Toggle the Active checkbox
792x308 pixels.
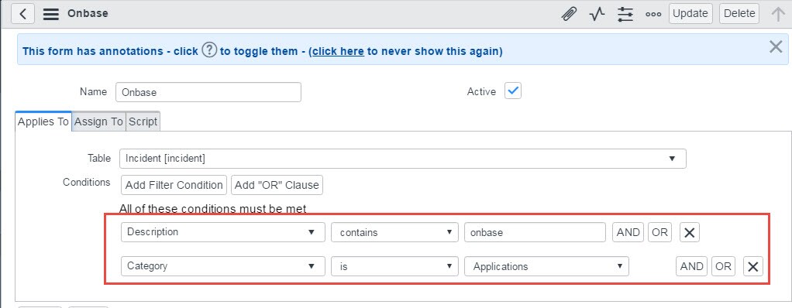513,91
